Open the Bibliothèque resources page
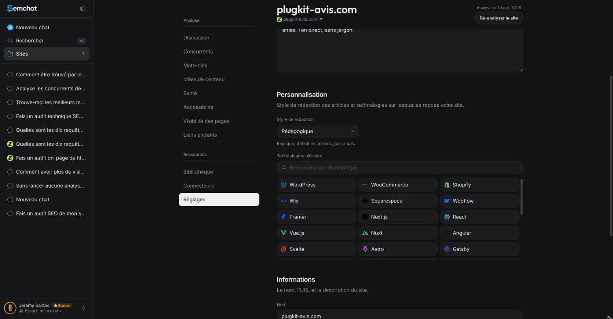613x319 pixels. click(x=198, y=172)
